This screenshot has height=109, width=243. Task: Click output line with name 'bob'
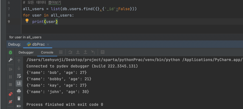[x=57, y=73]
